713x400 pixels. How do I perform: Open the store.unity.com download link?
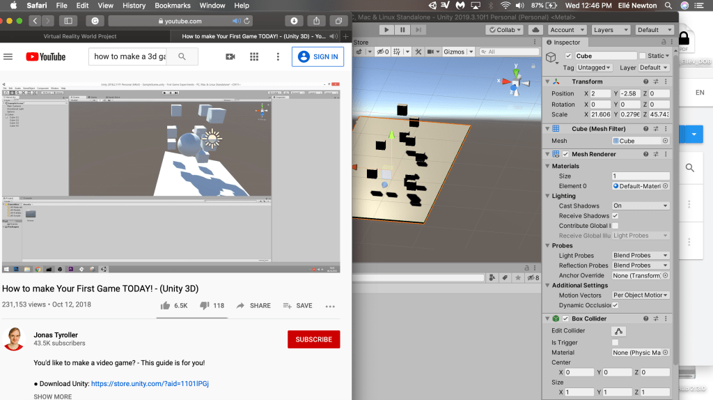pyautogui.click(x=150, y=383)
